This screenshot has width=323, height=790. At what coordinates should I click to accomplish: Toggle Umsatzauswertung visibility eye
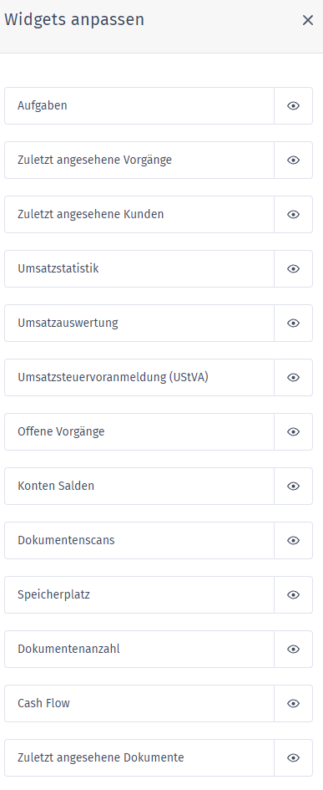[293, 324]
